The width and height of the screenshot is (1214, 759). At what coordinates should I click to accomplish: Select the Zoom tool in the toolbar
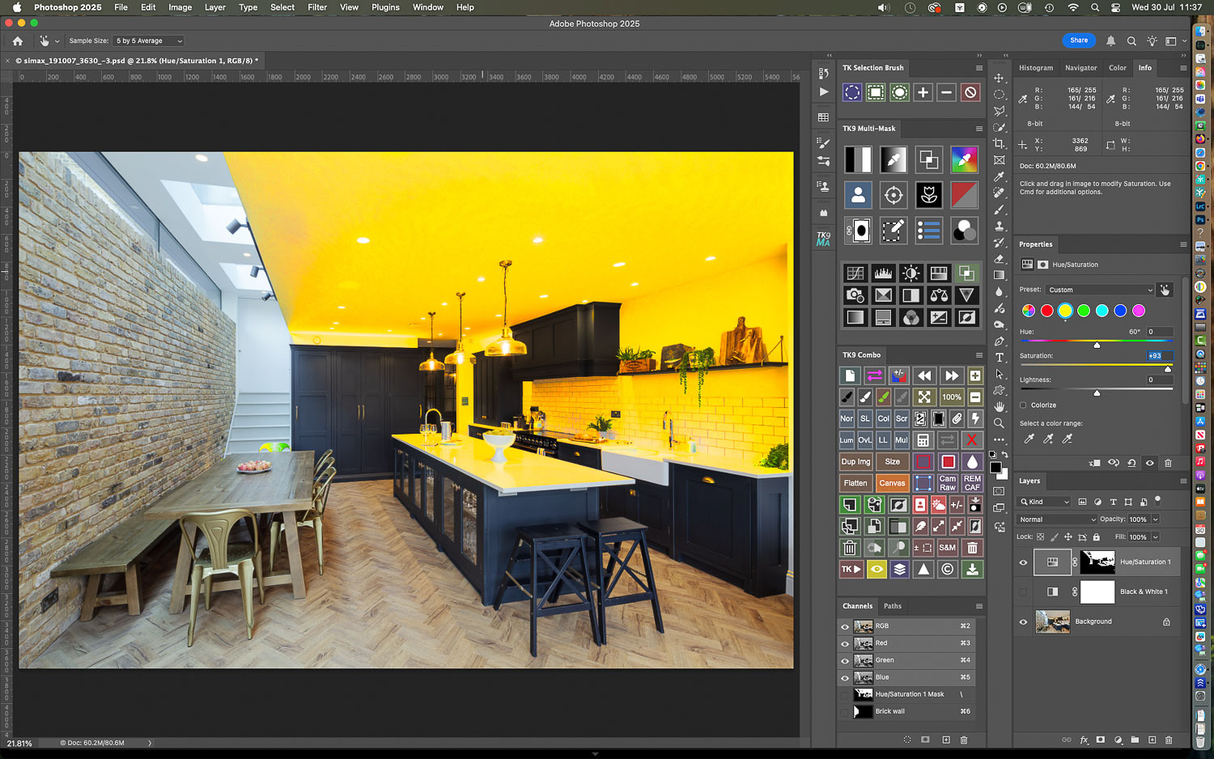click(x=1000, y=423)
